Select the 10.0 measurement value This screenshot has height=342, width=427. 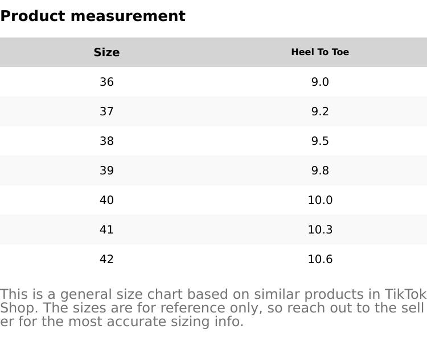click(320, 200)
